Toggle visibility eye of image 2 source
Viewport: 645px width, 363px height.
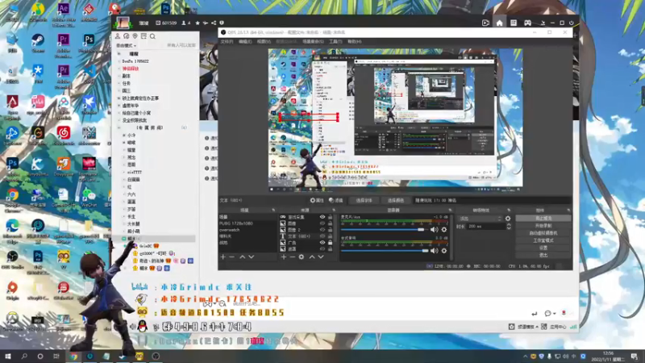322,230
